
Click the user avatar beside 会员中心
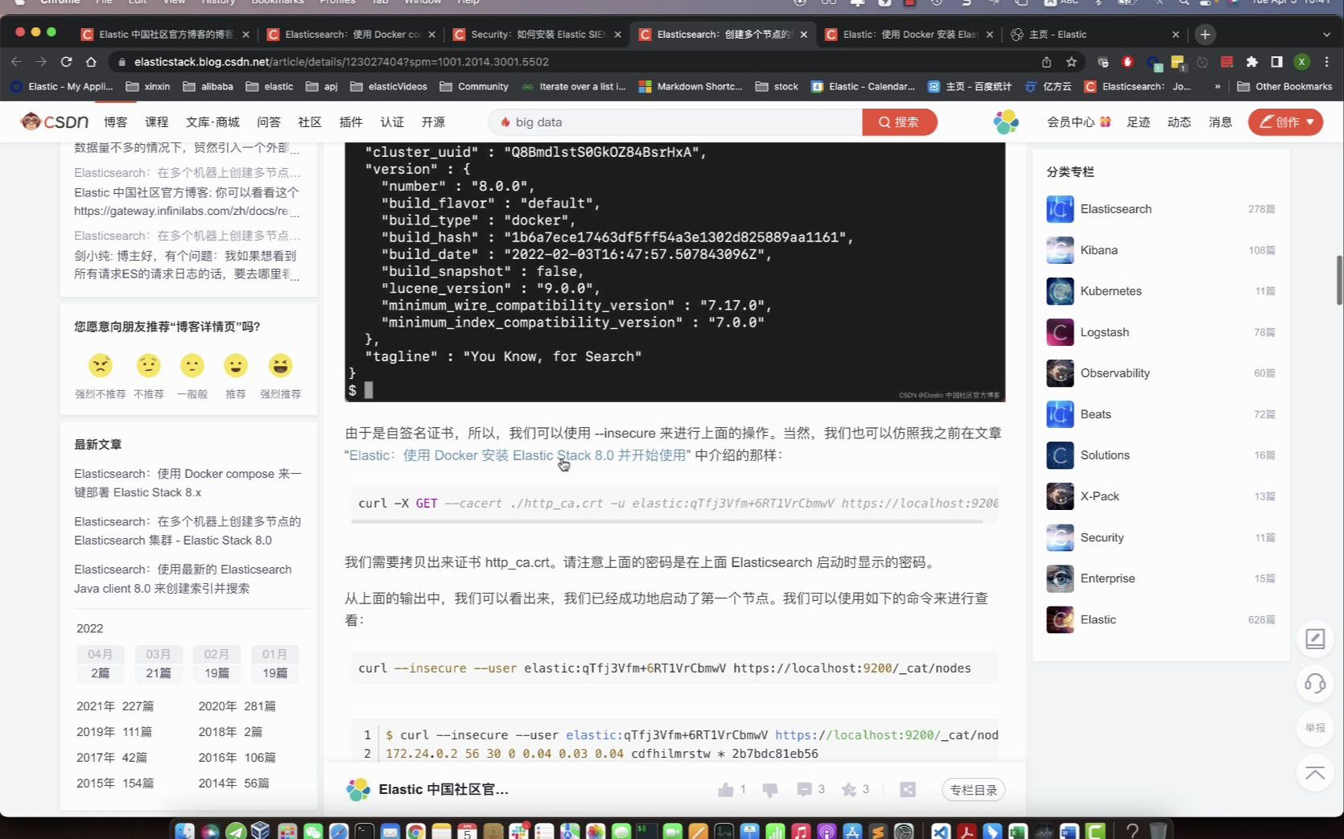tap(1006, 121)
